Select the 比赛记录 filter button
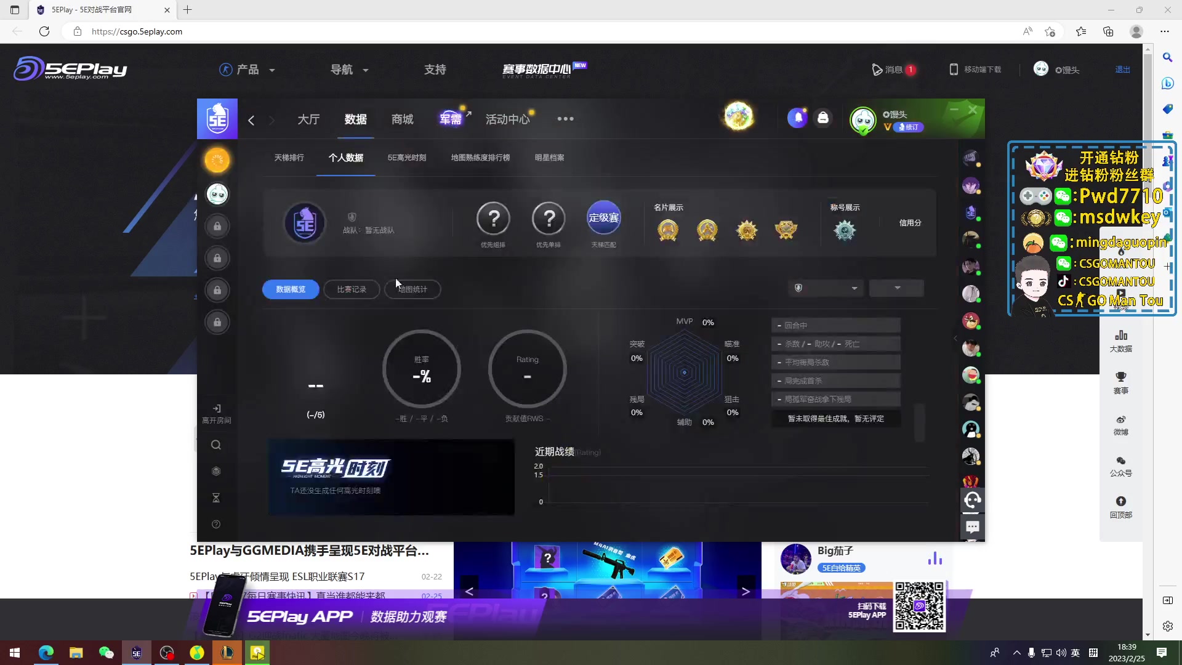This screenshot has height=665, width=1182. click(352, 289)
